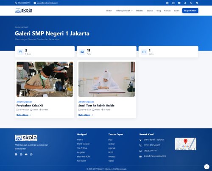Click photo icon on Studi Tour card
Viewport: 212px width, 171px height.
[93, 110]
